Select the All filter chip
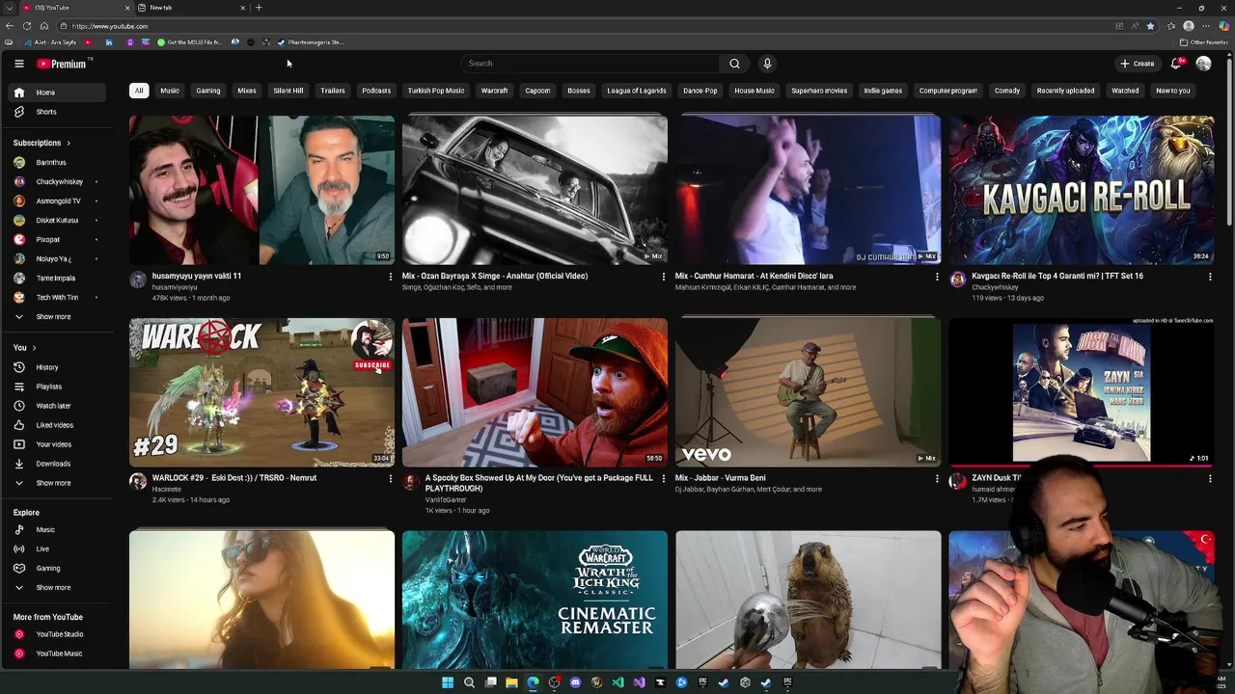 139,91
